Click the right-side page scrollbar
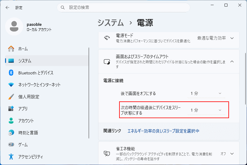247x165 pixels. 245,79
